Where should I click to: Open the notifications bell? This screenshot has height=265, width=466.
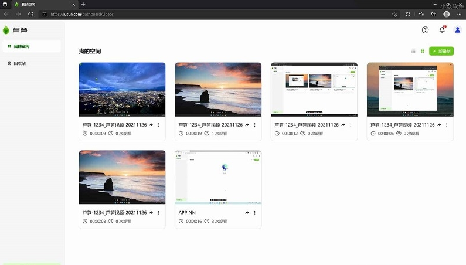442,29
